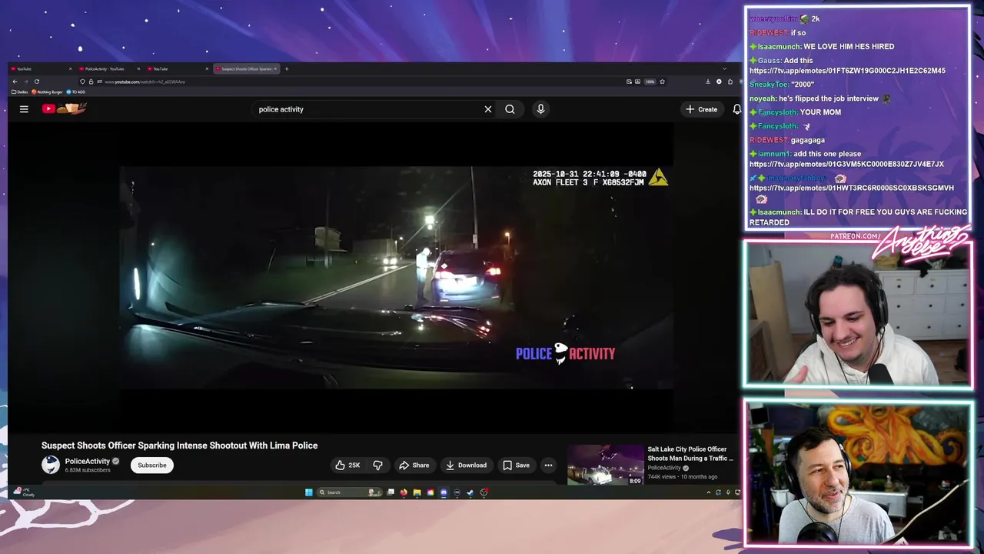The height and width of the screenshot is (554, 984).
Task: Dislike the video with thumbs down
Action: click(377, 465)
